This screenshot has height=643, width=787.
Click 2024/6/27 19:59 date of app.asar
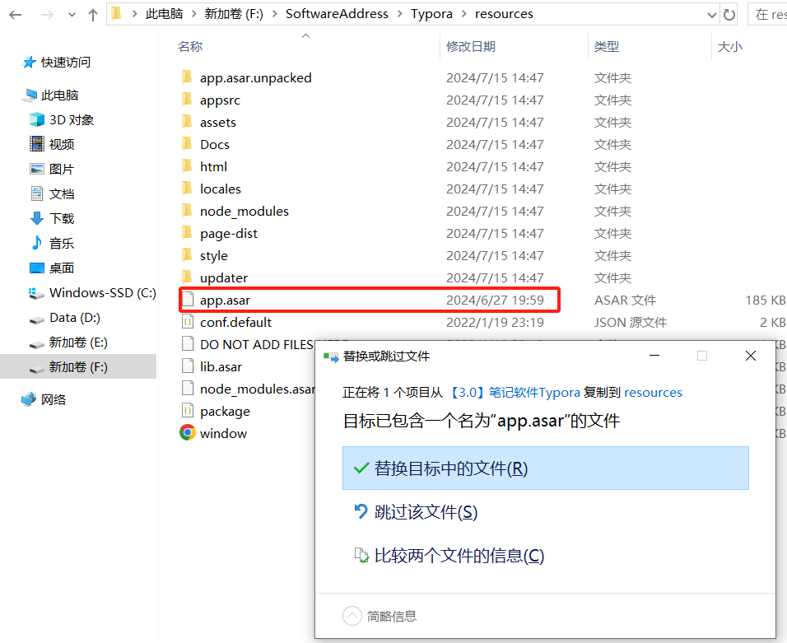click(495, 300)
